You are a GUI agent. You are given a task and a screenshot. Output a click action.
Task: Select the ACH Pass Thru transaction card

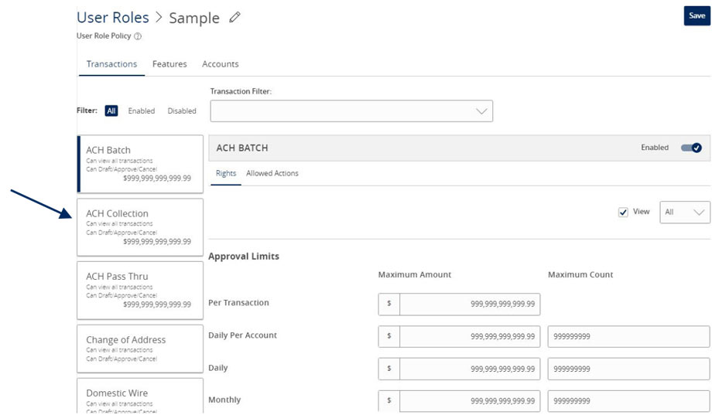click(140, 291)
